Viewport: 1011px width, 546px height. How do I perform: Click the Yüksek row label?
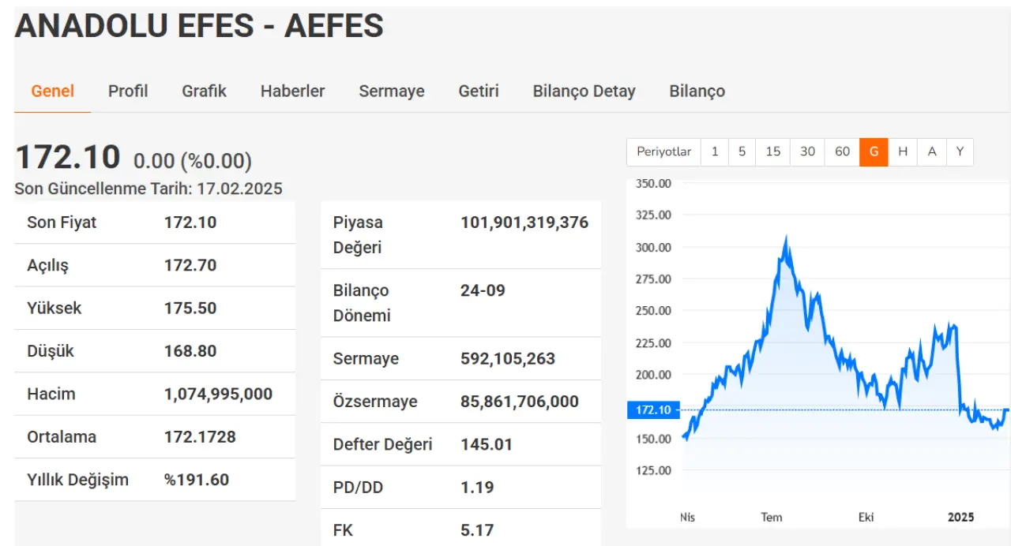click(54, 308)
